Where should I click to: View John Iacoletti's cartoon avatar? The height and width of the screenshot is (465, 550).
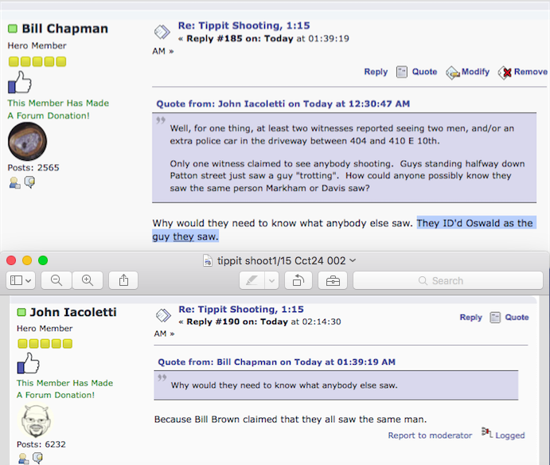[36, 420]
